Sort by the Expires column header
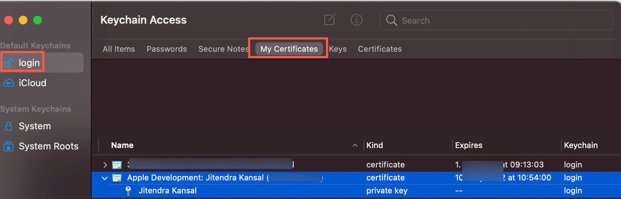The height and width of the screenshot is (199, 621). point(468,145)
